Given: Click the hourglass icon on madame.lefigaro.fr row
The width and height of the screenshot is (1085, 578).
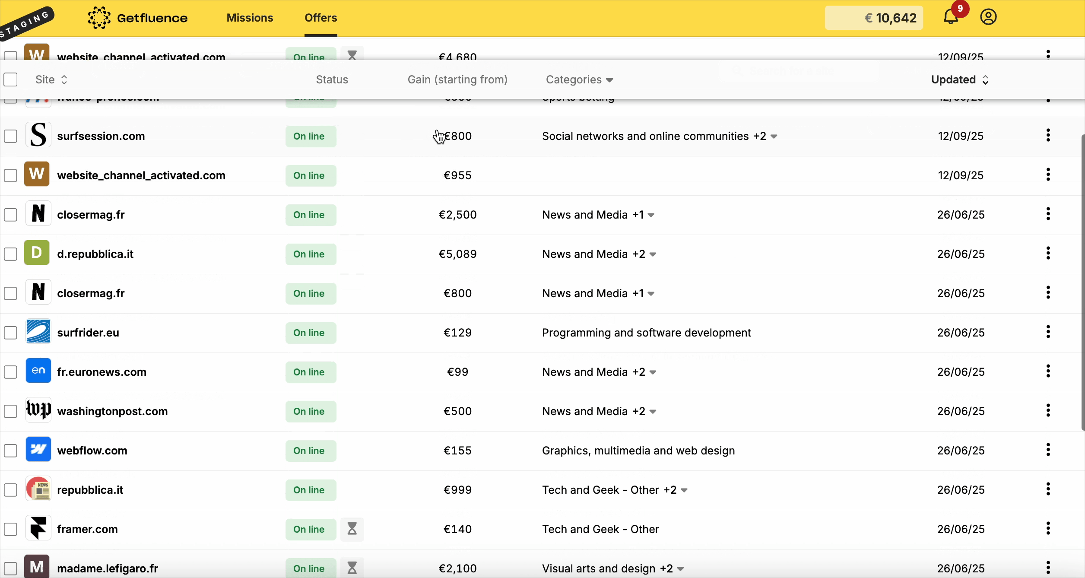Looking at the screenshot, I should click(352, 568).
